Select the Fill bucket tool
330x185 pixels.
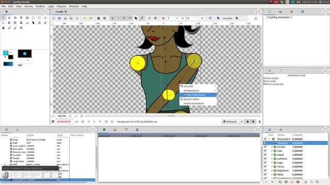coord(39,23)
